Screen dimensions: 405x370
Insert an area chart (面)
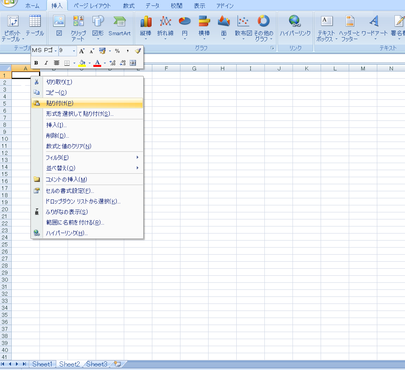[224, 27]
